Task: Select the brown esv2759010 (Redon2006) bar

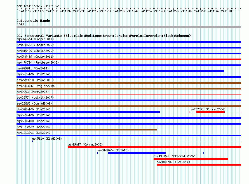Action: pos(129,83)
